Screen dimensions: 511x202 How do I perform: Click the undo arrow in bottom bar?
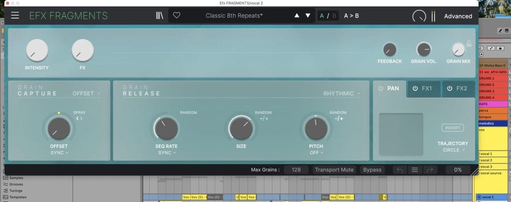399,170
